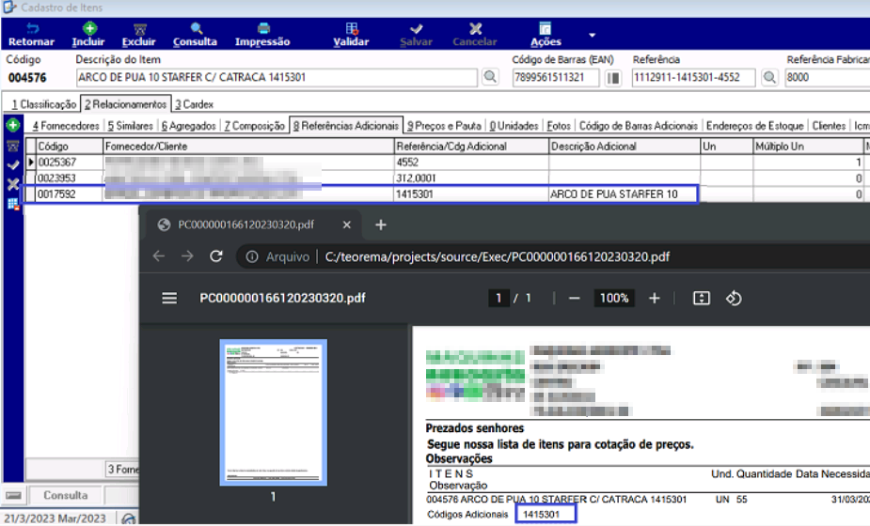Image resolution: width=870 pixels, height=526 pixels.
Task: Click the fit-to-page PDF icon
Action: (x=702, y=298)
